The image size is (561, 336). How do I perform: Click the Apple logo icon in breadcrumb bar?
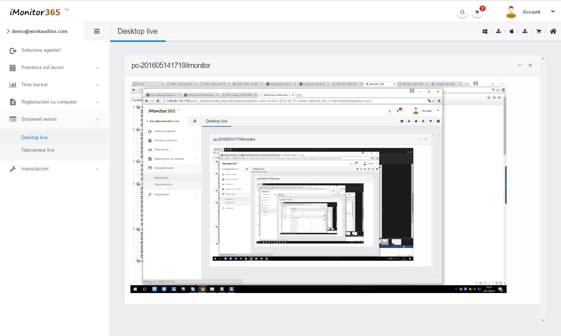(x=511, y=32)
